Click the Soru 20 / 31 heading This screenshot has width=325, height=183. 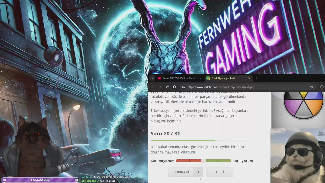[x=165, y=134]
